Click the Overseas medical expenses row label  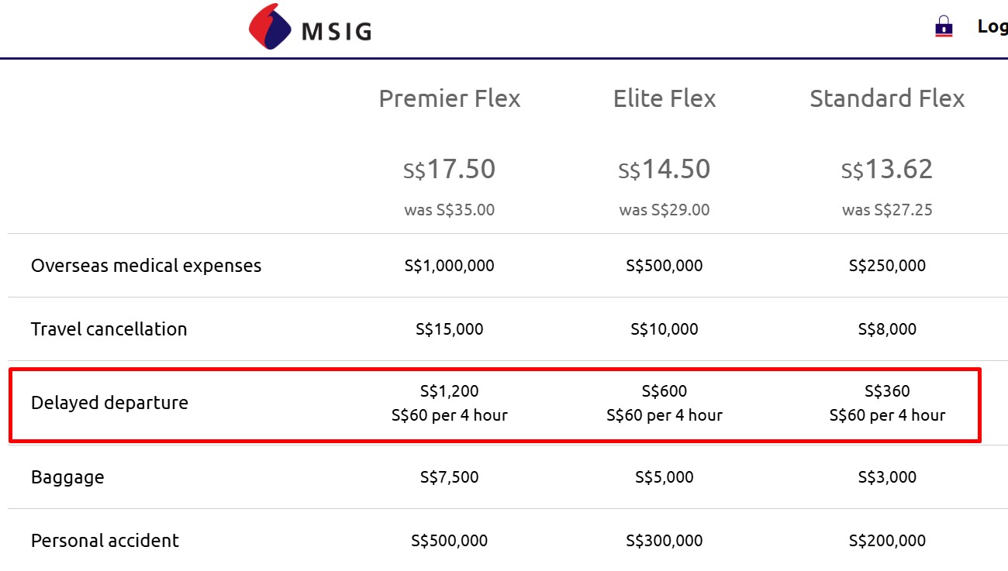[146, 266]
